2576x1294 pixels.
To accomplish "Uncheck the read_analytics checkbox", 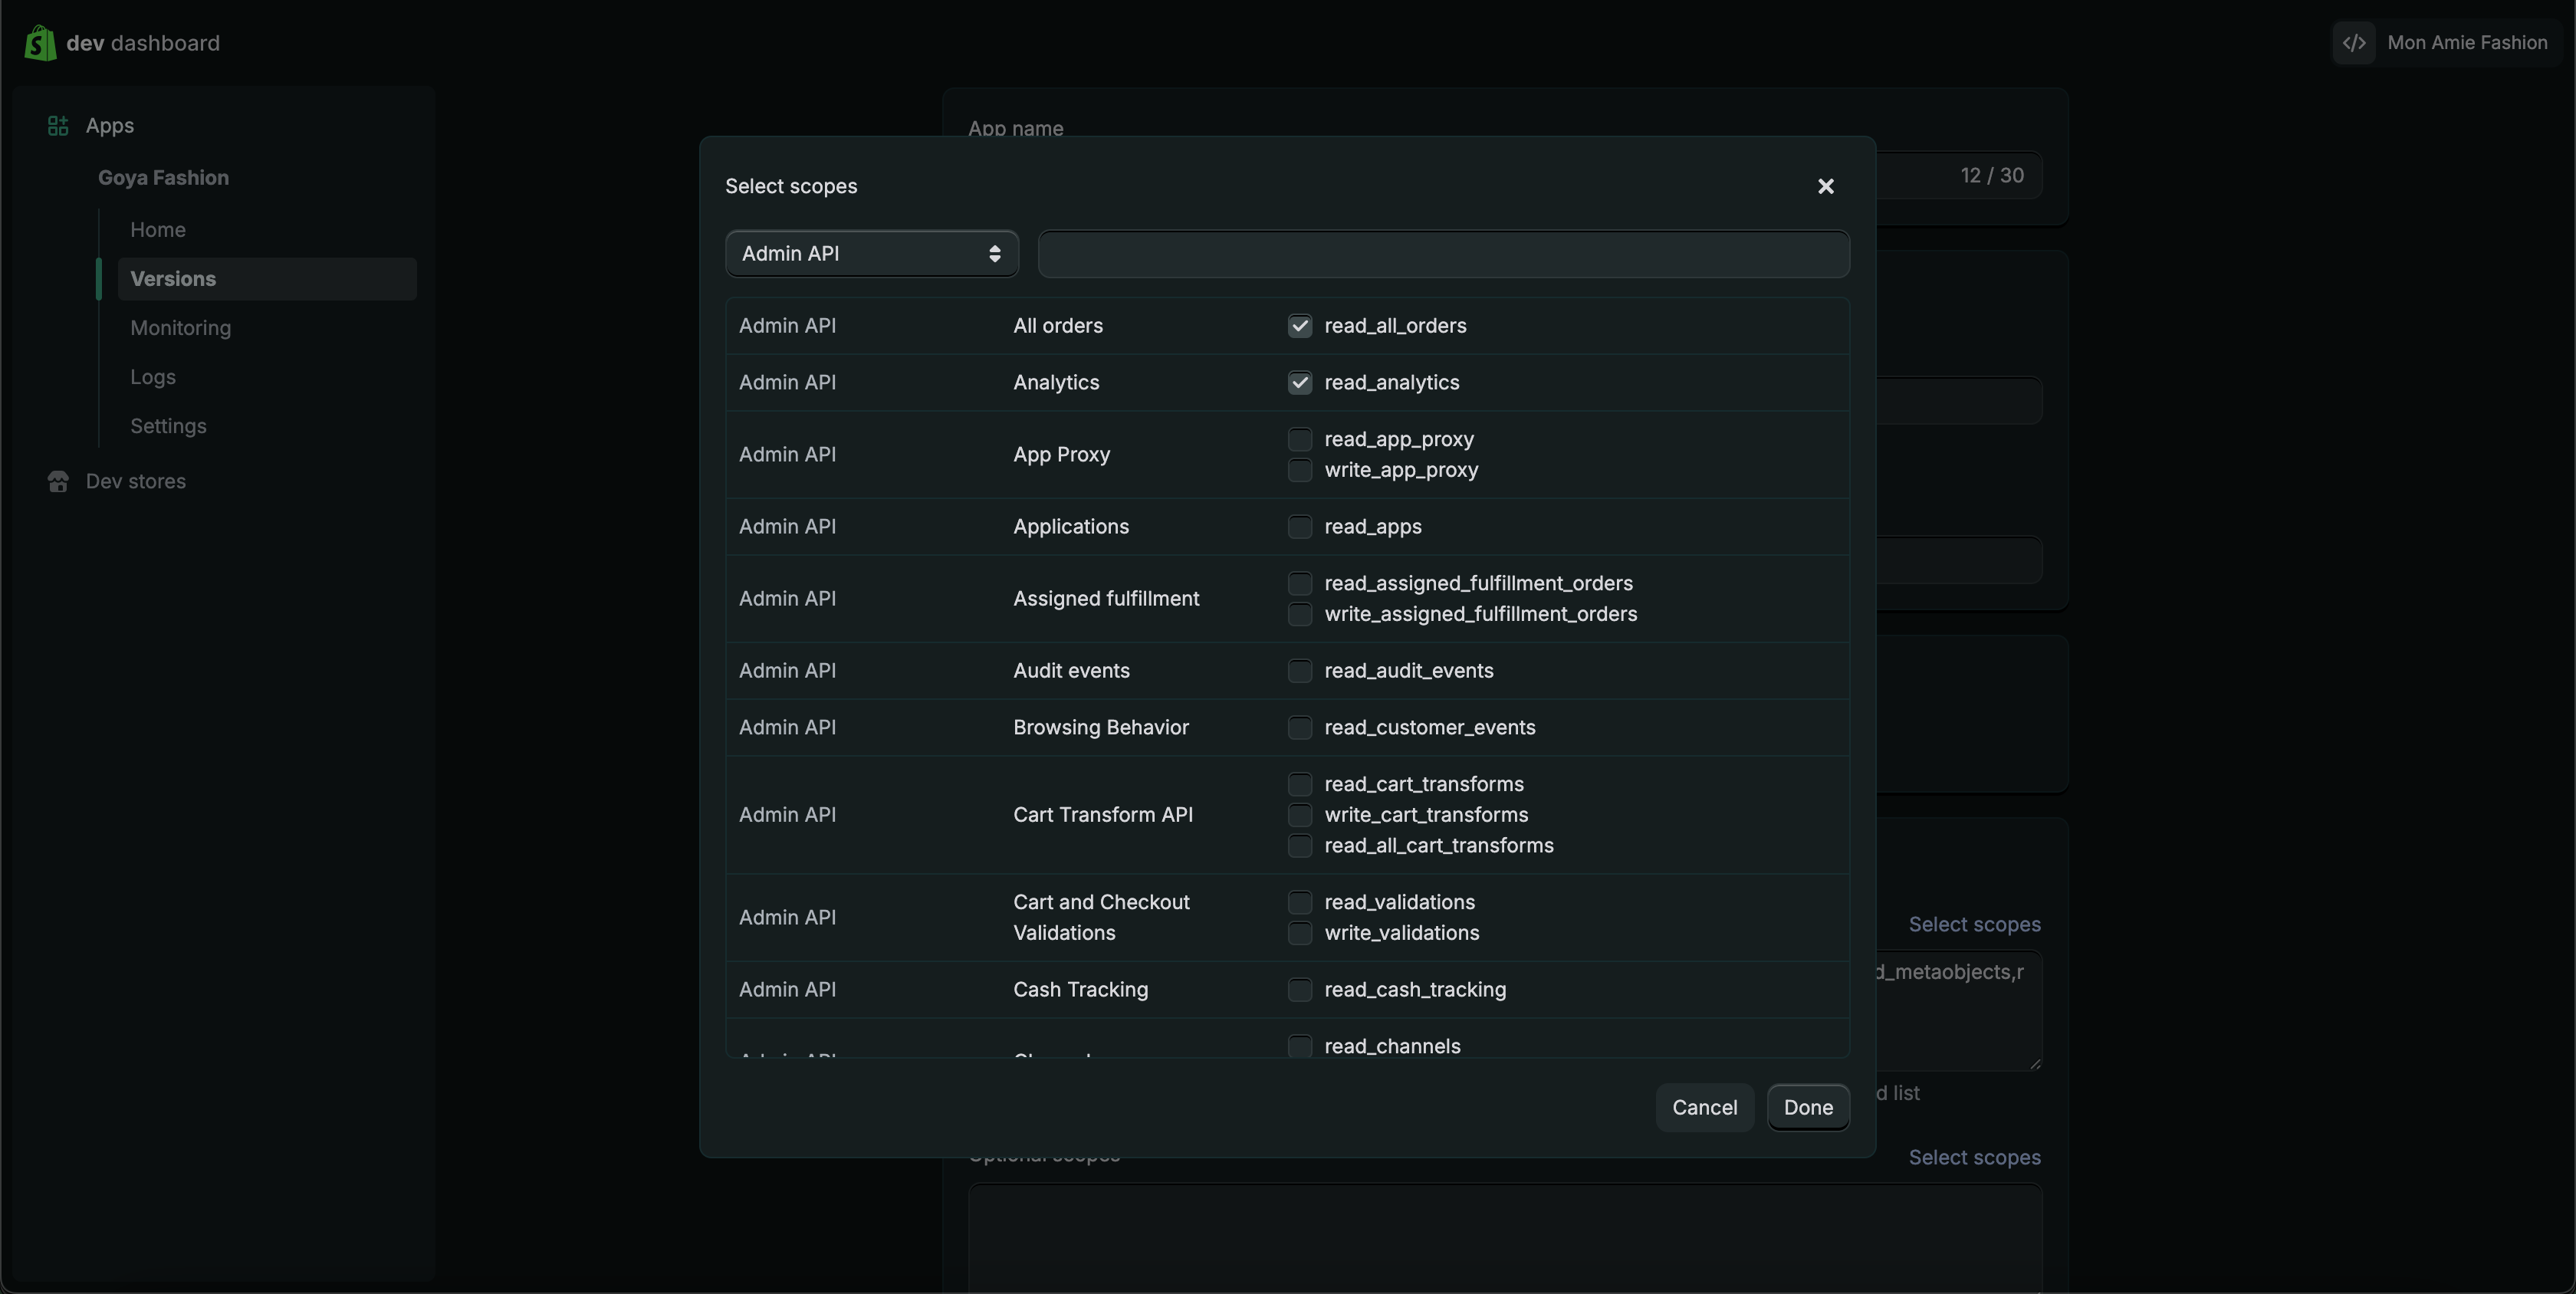I will pyautogui.click(x=1299, y=383).
